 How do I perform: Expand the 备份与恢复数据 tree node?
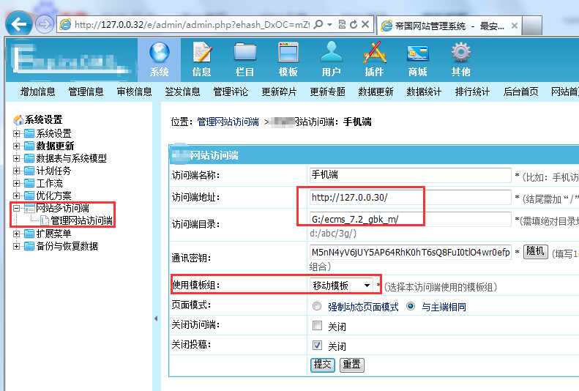coord(16,246)
